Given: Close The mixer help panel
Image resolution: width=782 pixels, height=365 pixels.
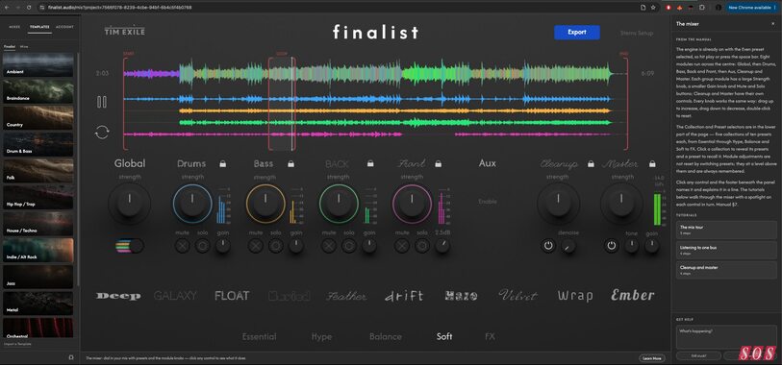Looking at the screenshot, I should coord(773,24).
